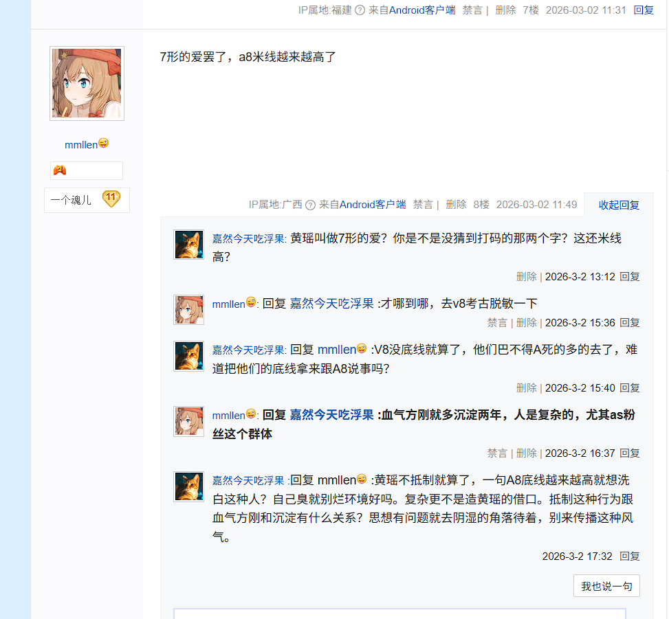Image resolution: width=669 pixels, height=619 pixels.
Task: Click the red medal icon under mmllen's username
Action: [x=60, y=170]
